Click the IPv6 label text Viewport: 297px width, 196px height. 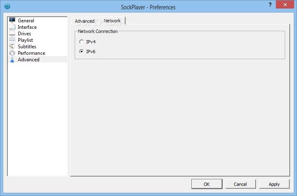click(x=91, y=52)
